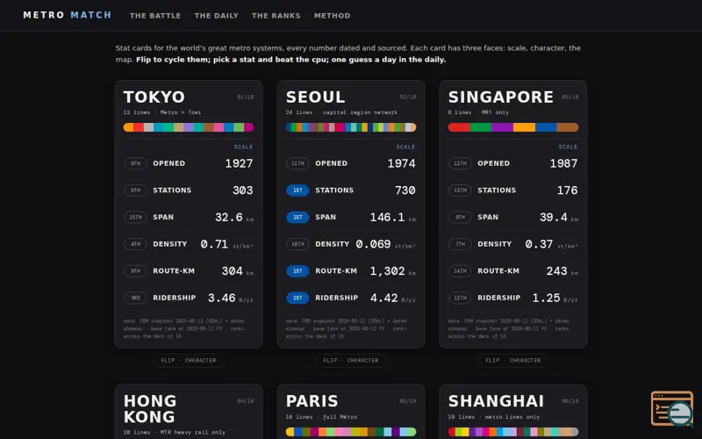Choose Seoul's Route-km 1,302 stat
Viewport: 702px width, 439px height.
click(350, 271)
